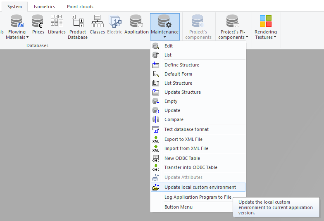
Task: Choose Define Structure from the menu
Action: [x=182, y=65]
